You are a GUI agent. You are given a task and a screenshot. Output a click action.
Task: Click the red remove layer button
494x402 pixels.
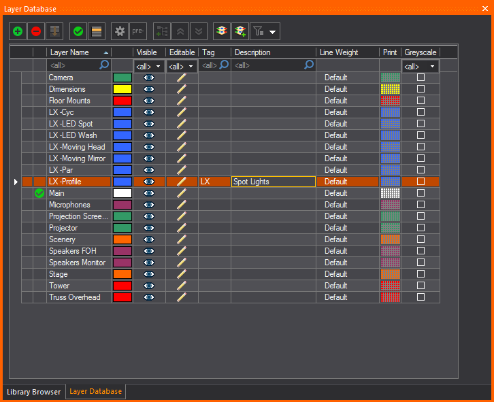tap(36, 31)
